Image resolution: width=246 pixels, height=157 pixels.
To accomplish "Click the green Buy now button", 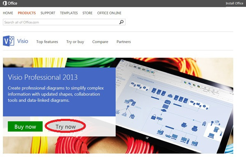I will click(25, 127).
